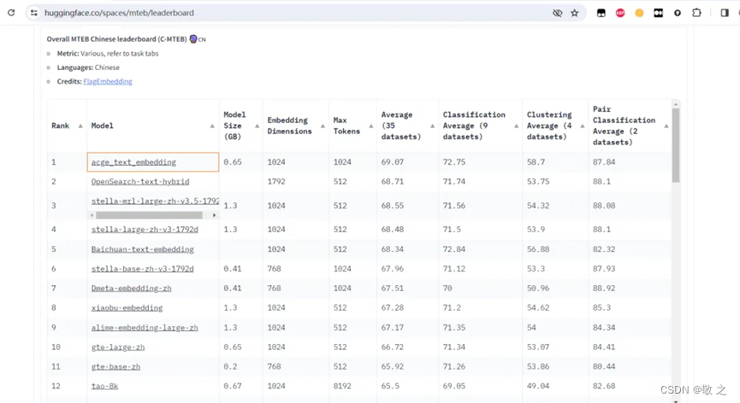Open the extensions puzzle-piece icon
The width and height of the screenshot is (740, 403).
tap(696, 13)
